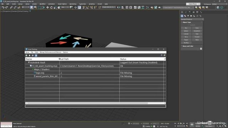Open the project path dropdown in toolbar
The height and width of the screenshot is (128, 228).
[x=178, y=7]
